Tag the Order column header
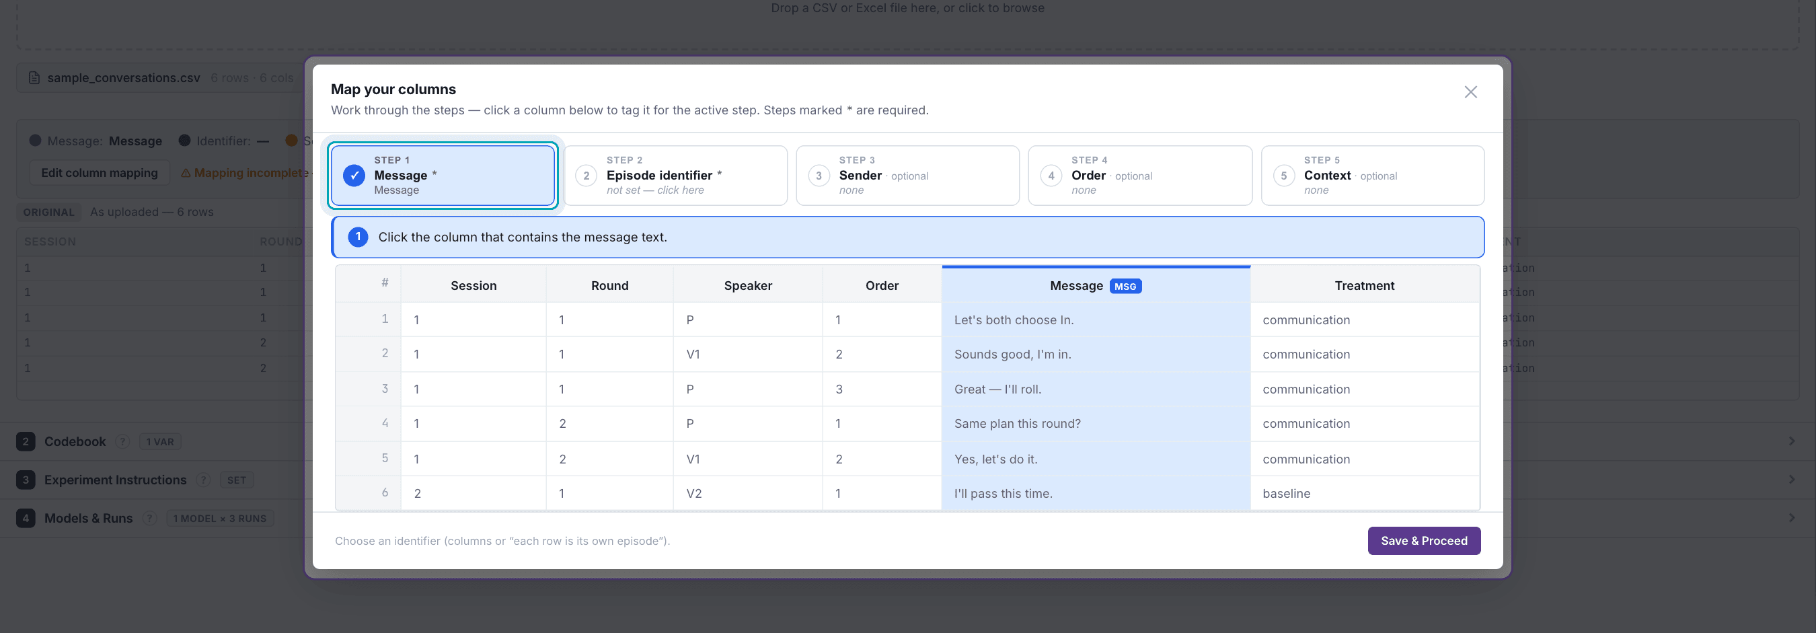 click(x=882, y=285)
